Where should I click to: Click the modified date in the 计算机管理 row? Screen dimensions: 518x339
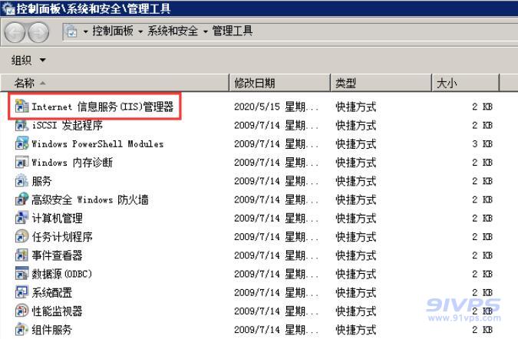(x=276, y=218)
